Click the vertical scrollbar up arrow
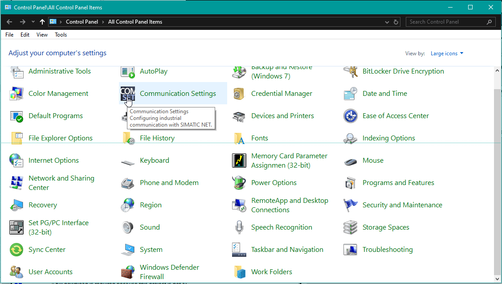Viewport: 502px width, 284px height. (497, 70)
